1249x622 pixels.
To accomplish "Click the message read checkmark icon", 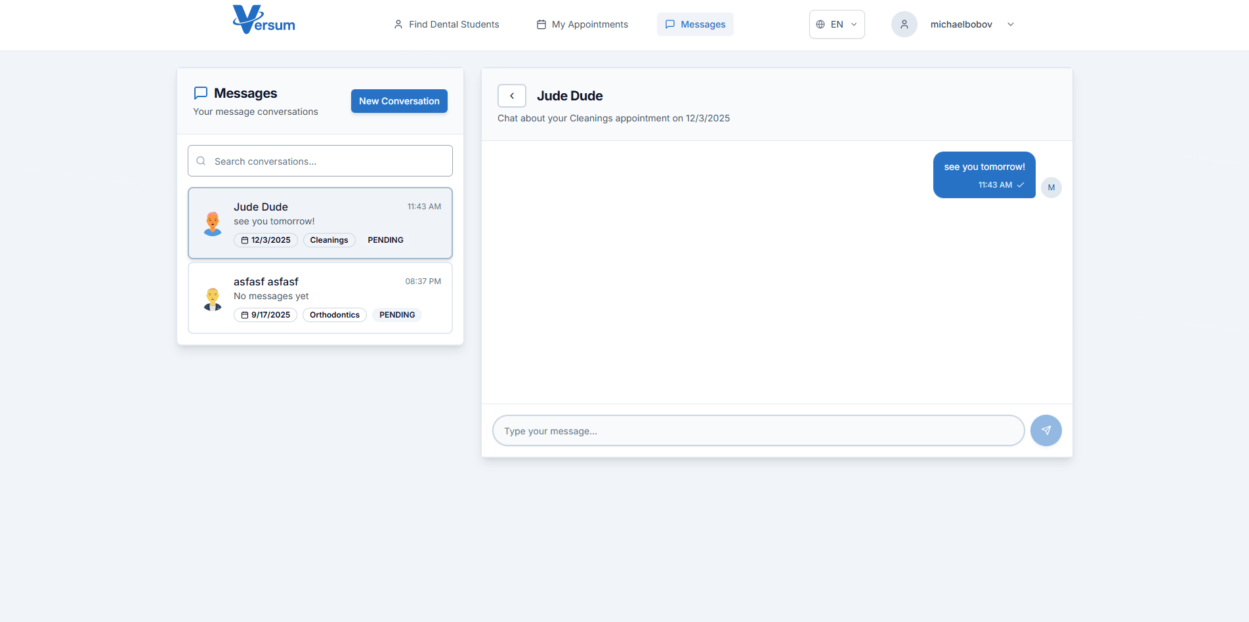I will (1021, 185).
